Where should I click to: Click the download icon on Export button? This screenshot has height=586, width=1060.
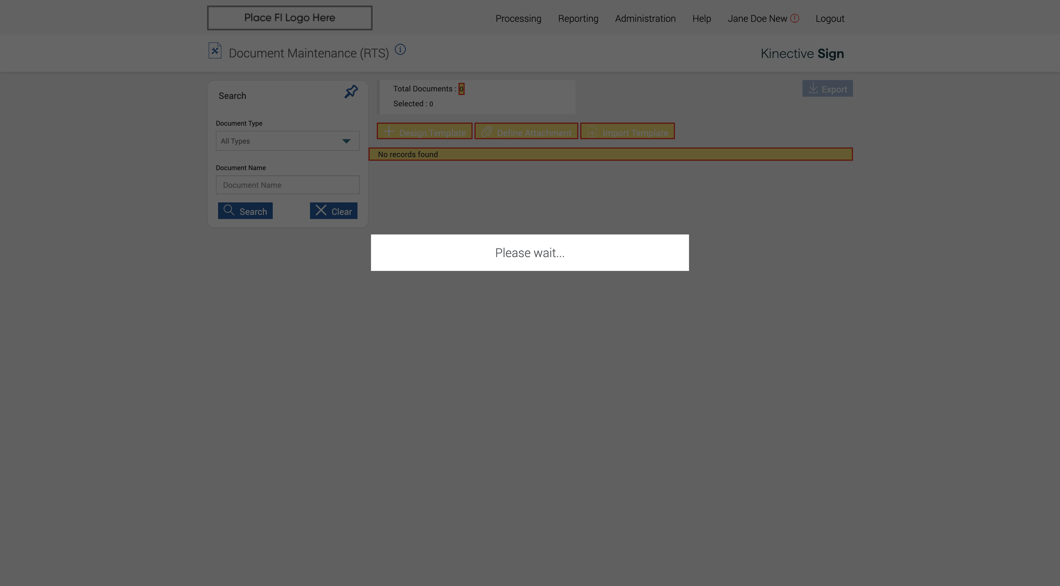click(x=813, y=88)
